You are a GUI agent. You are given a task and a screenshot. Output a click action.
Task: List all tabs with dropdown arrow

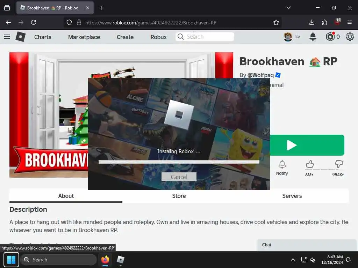click(x=288, y=8)
